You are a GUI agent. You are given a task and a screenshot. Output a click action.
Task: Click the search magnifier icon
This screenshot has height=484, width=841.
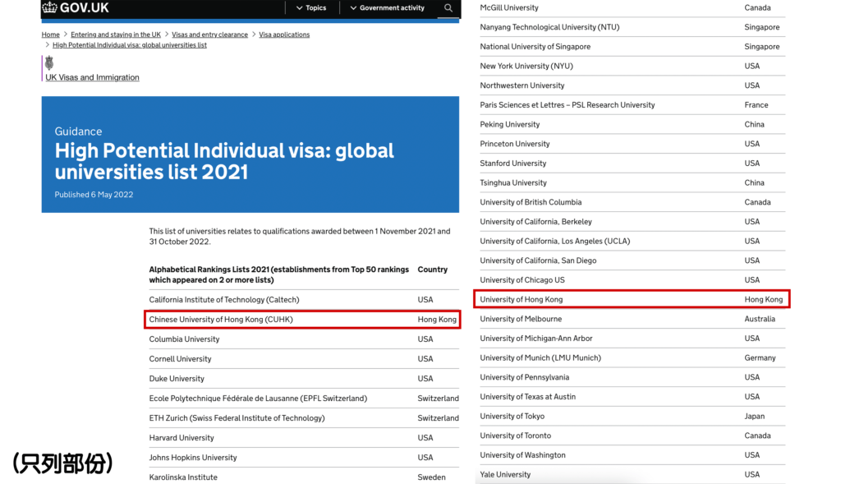click(448, 8)
